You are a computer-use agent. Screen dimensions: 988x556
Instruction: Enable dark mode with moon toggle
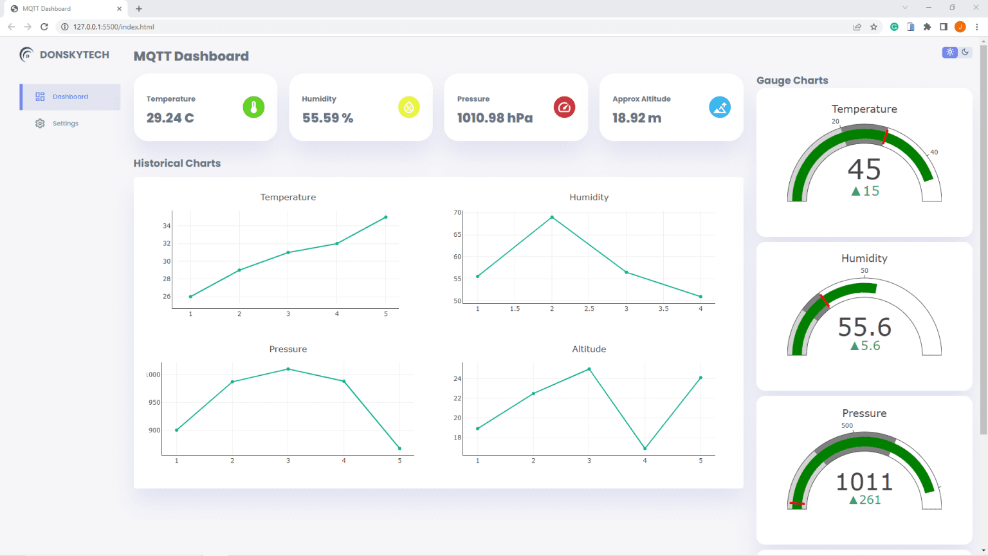pos(966,52)
